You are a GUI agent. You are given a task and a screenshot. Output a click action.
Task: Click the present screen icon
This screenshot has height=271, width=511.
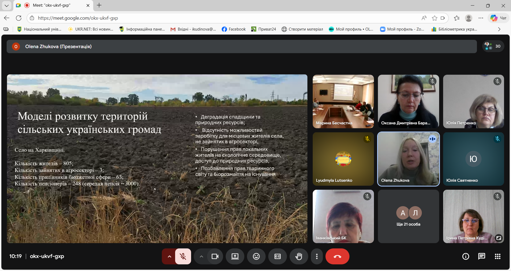[235, 256]
